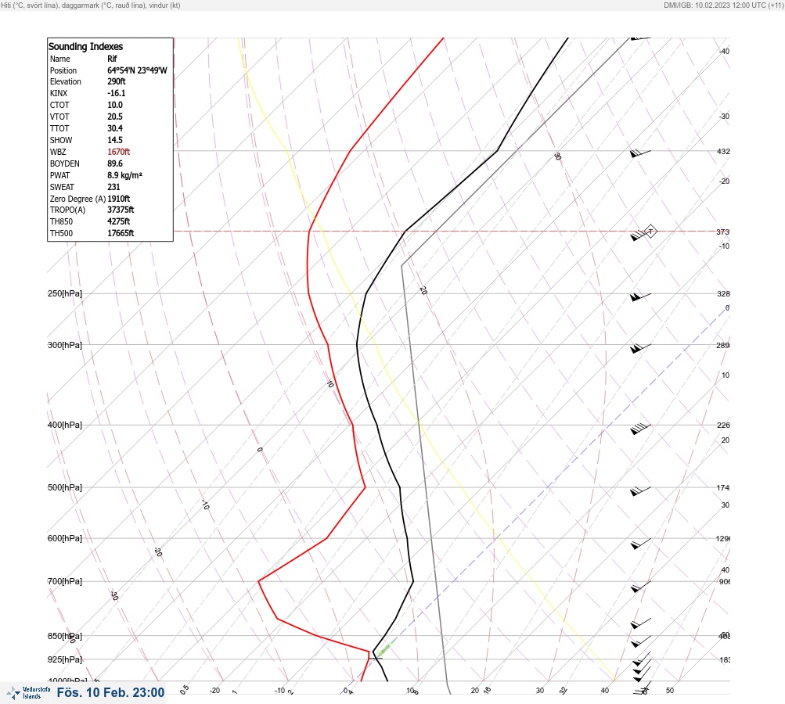Click the CTOT value 10.0

click(x=115, y=105)
